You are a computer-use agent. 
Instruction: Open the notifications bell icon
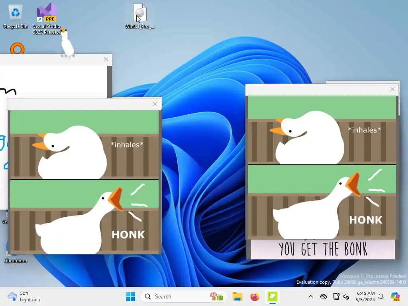pyautogui.click(x=381, y=296)
